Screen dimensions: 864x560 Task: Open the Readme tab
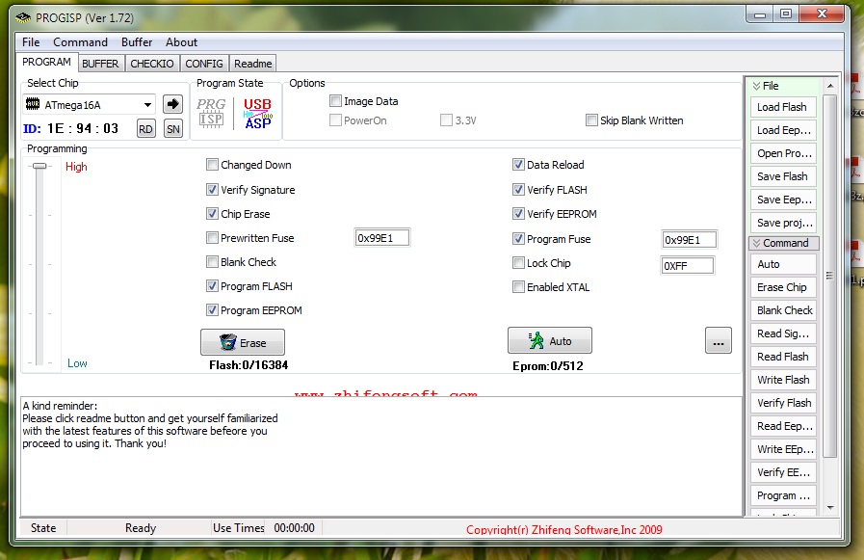[253, 64]
